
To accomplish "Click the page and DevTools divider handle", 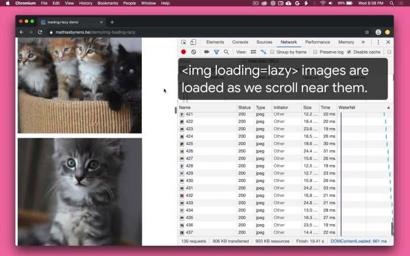I will click(176, 110).
